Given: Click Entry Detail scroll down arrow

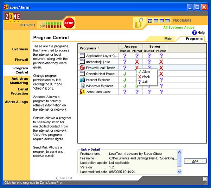Looking at the screenshot, I should pos(179,172).
